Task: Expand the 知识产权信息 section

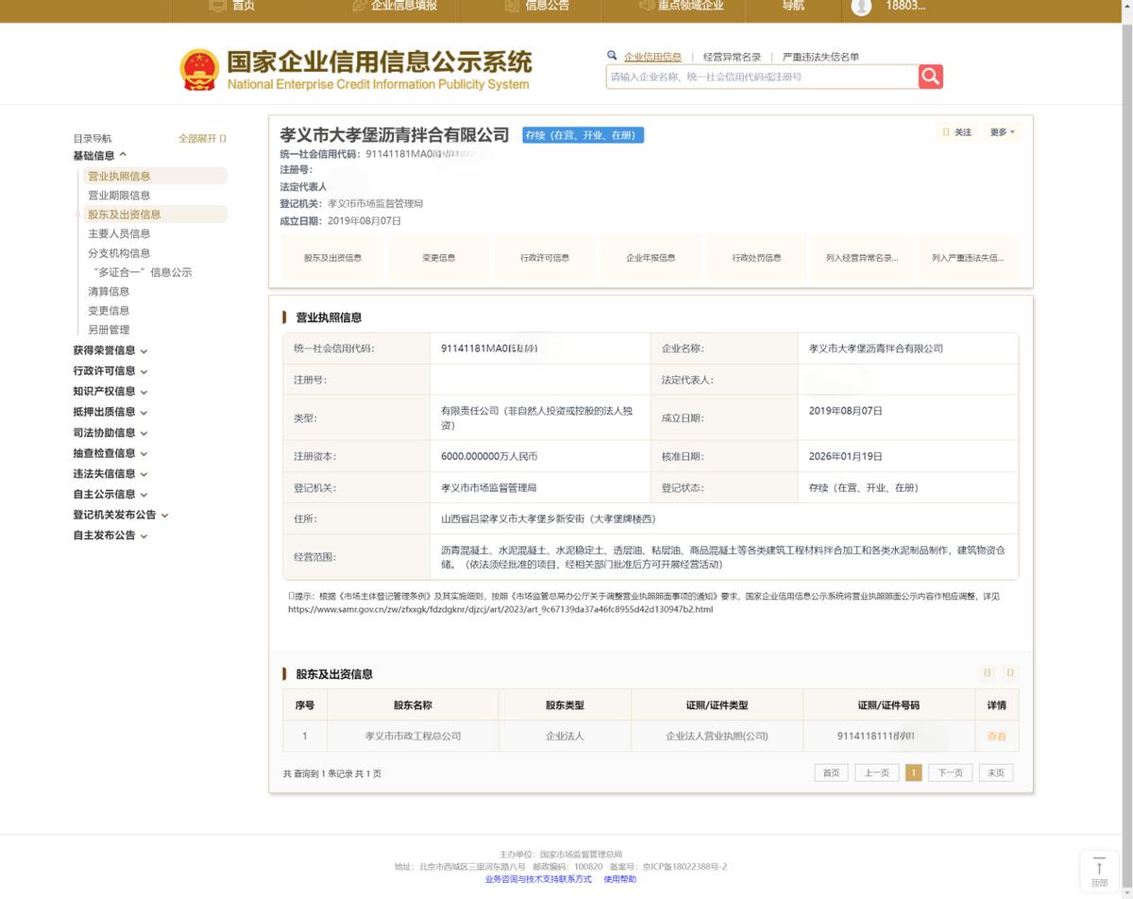Action: point(110,391)
